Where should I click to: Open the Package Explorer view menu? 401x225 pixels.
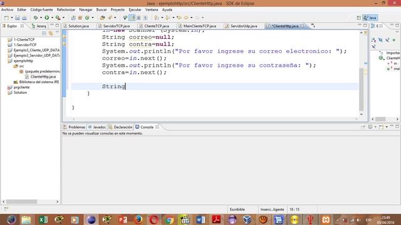pos(57,32)
